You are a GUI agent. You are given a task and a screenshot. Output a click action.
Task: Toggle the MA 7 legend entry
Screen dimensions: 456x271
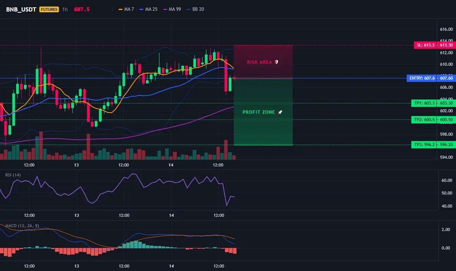click(126, 9)
